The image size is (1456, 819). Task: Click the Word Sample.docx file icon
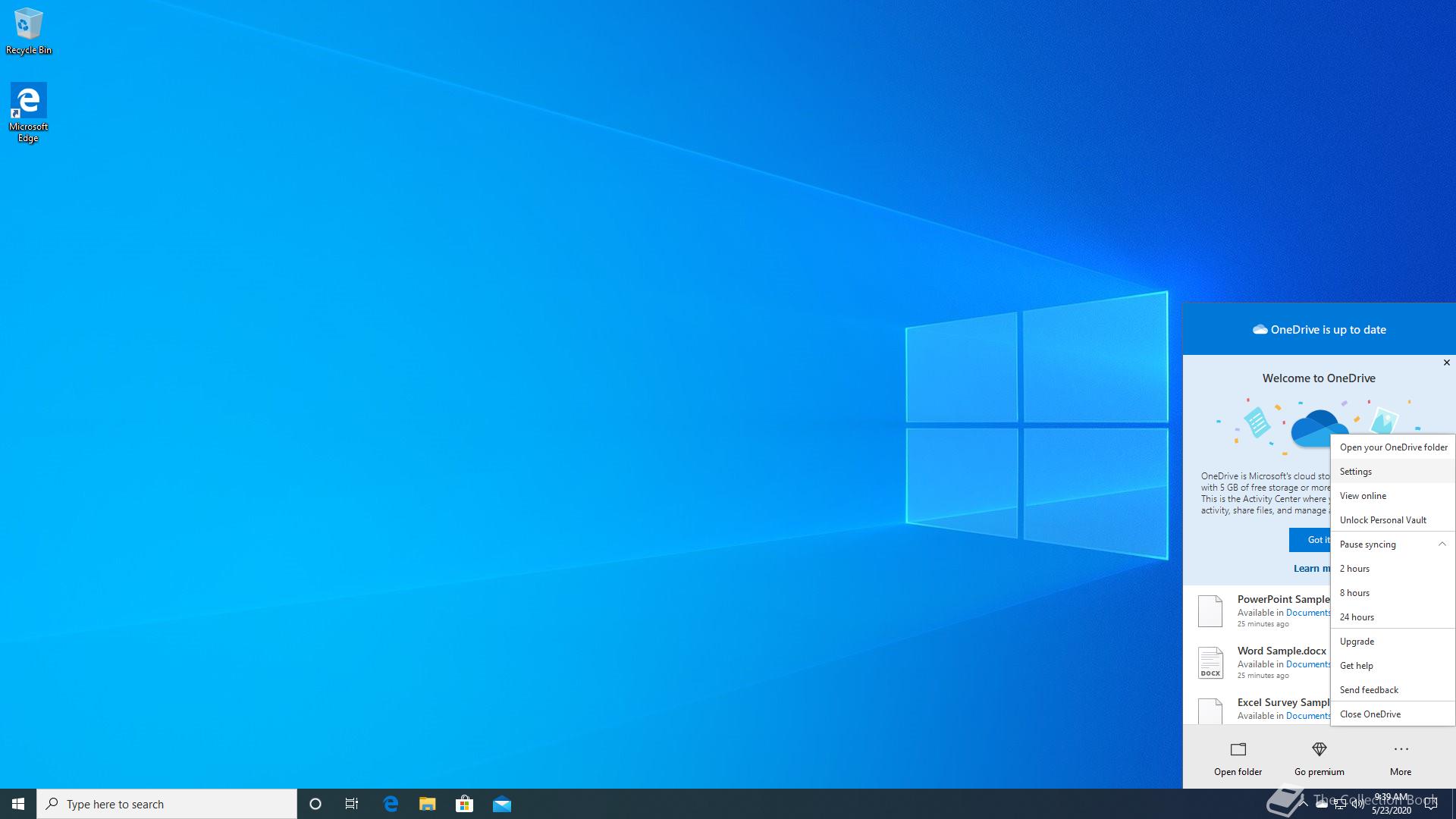(x=1210, y=662)
